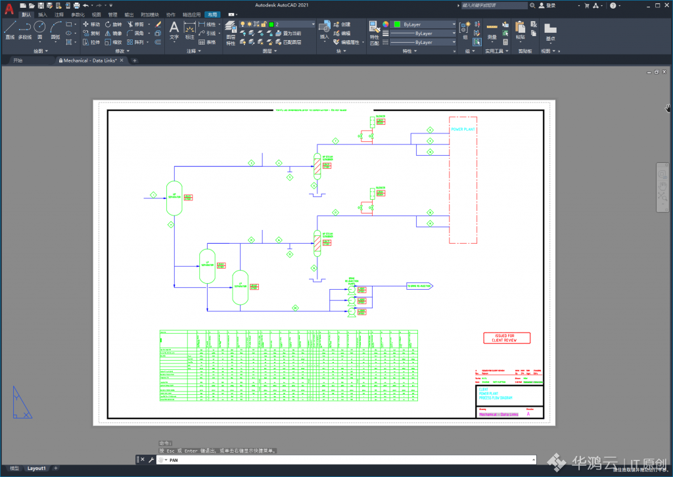673x477 pixels.
Task: Expand the Draw (绘图) panel
Action: point(41,51)
